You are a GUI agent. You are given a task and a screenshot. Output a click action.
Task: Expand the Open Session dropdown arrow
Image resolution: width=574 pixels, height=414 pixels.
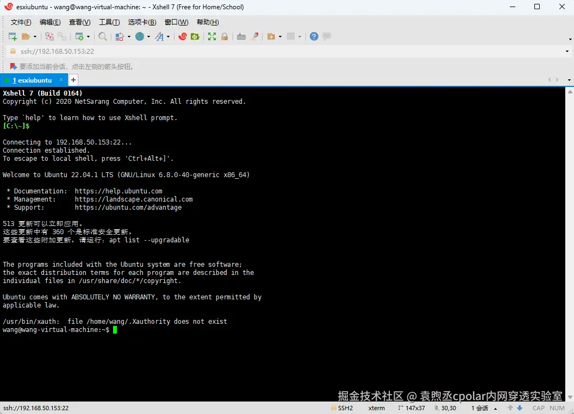click(35, 36)
